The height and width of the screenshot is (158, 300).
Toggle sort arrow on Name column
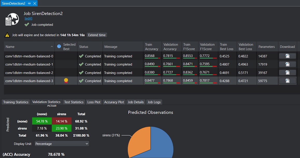52,46
